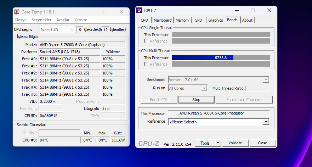Click the Tools button in CPU-Z
Image resolution: width=312 pixels, height=167 pixels.
coord(205,143)
